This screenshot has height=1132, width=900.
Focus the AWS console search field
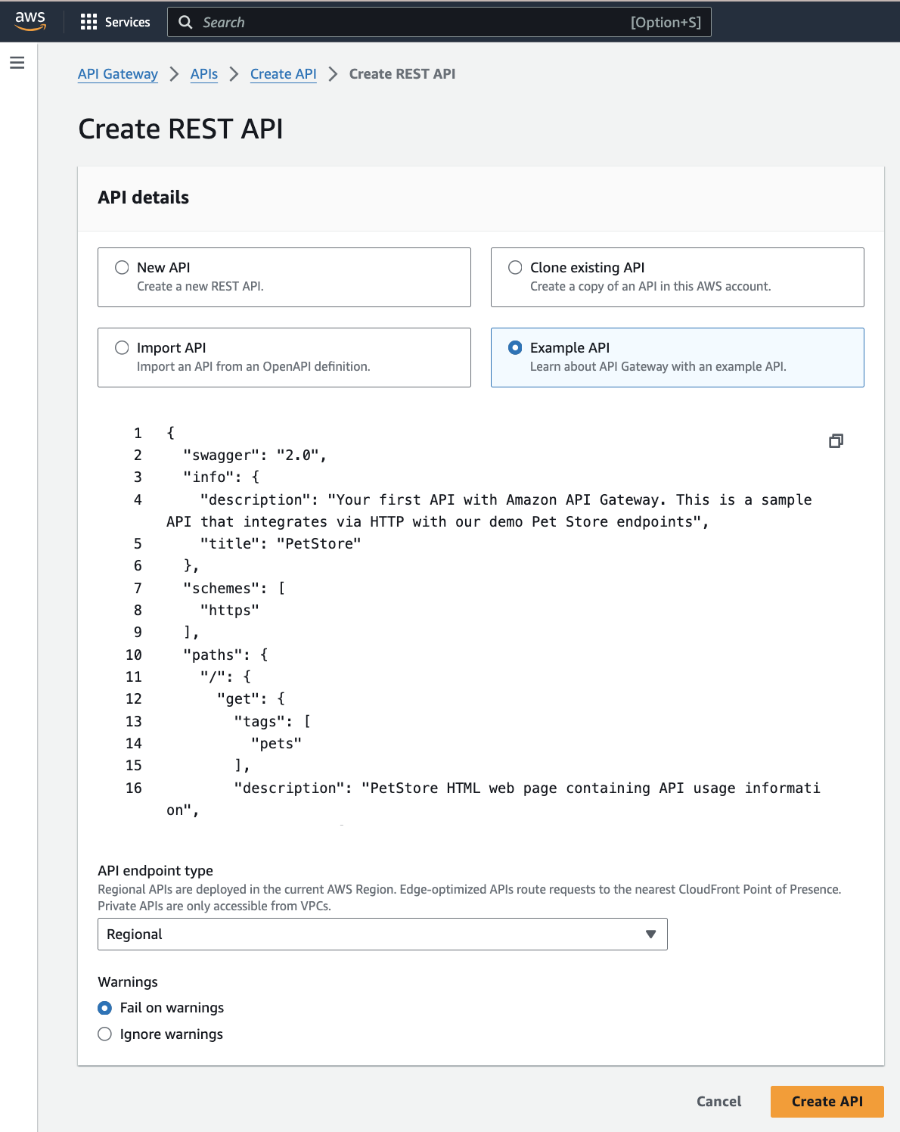pos(439,22)
